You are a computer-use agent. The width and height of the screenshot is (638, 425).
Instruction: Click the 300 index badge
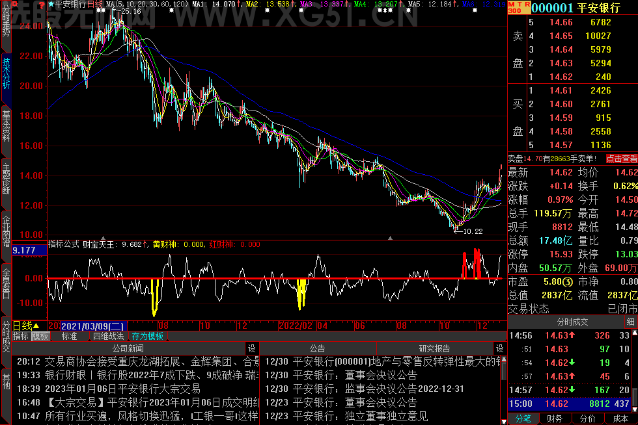(515, 10)
